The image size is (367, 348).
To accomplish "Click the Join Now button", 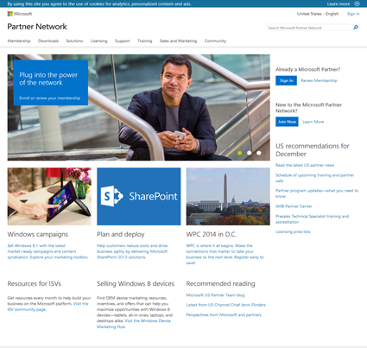I will [287, 122].
